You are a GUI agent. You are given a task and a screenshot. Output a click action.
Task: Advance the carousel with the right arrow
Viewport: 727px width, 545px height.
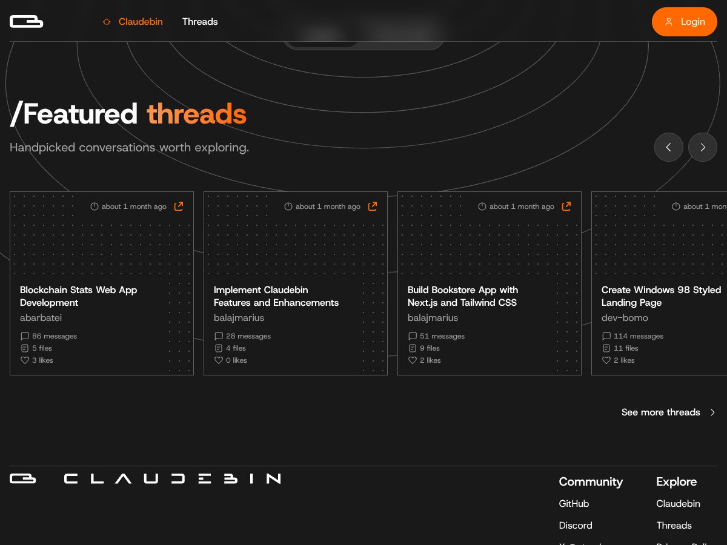tap(703, 147)
